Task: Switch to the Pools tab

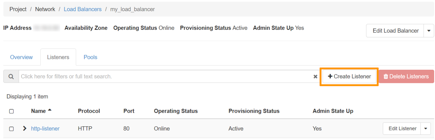Action: click(90, 57)
